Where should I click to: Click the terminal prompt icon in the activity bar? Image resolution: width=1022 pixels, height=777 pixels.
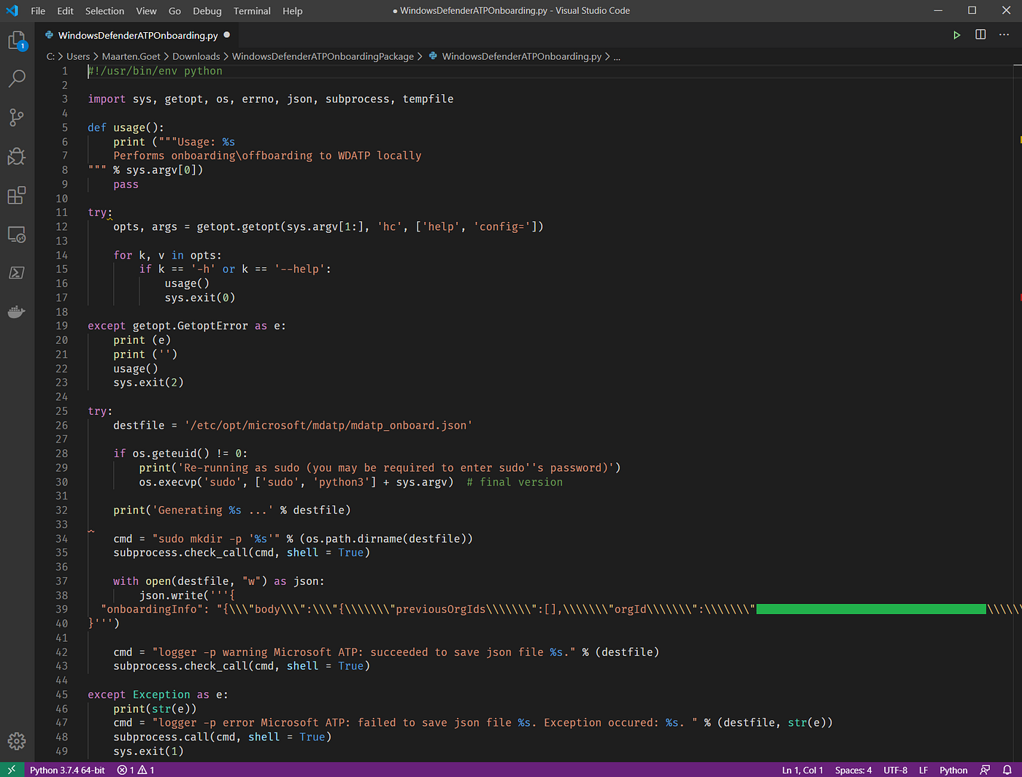(17, 272)
